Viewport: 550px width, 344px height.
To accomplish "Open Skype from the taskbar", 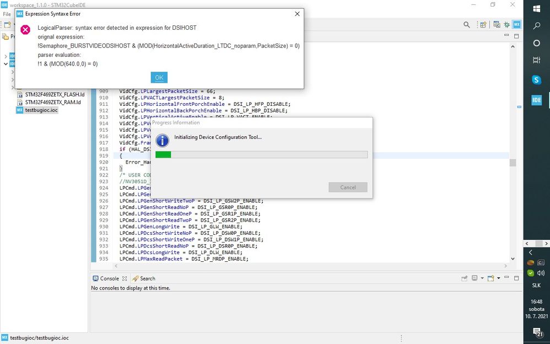I will click(x=537, y=80).
